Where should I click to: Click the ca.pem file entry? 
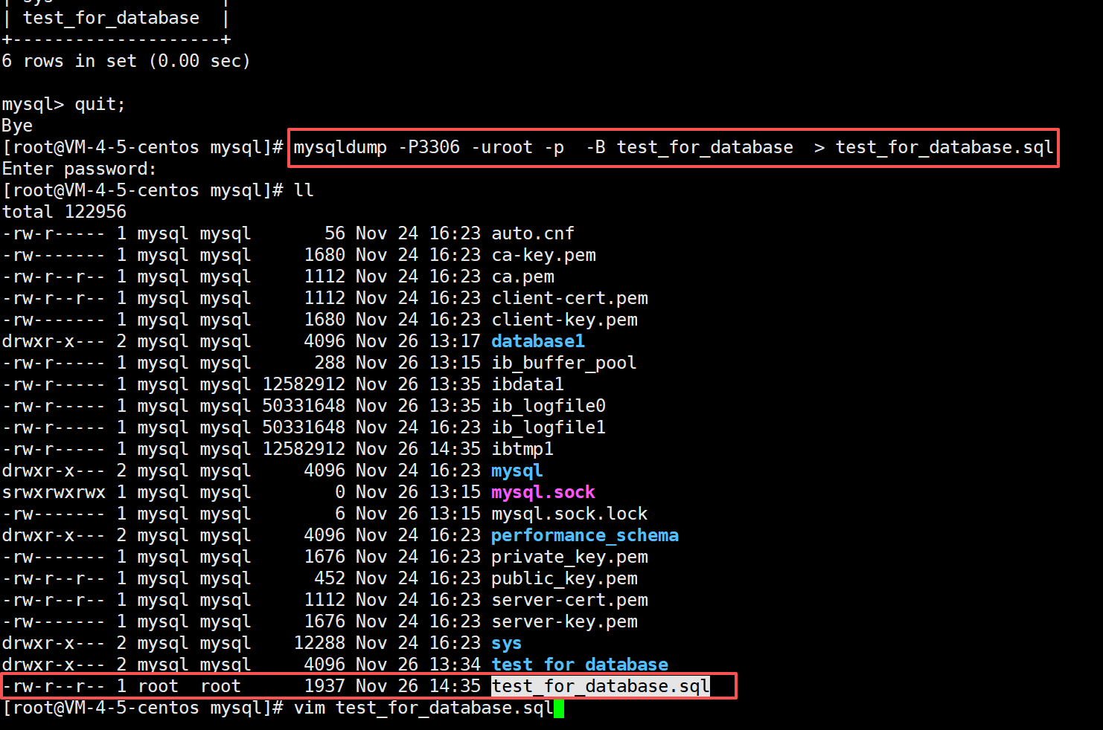[522, 277]
